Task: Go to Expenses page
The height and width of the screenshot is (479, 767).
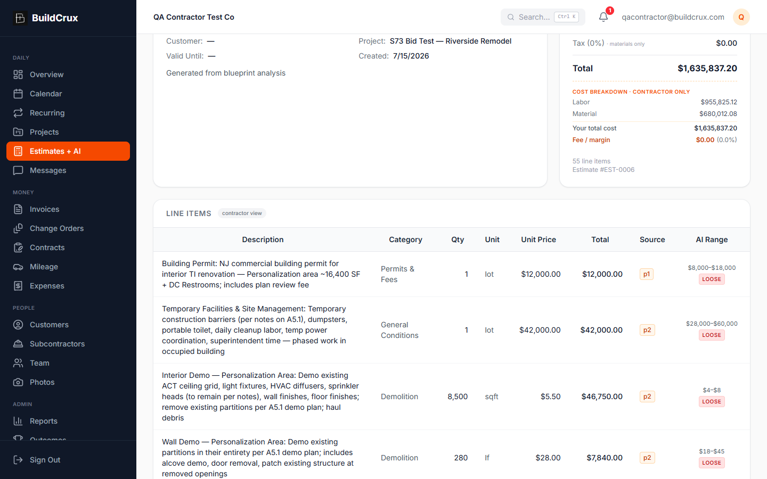Action: tap(68, 286)
